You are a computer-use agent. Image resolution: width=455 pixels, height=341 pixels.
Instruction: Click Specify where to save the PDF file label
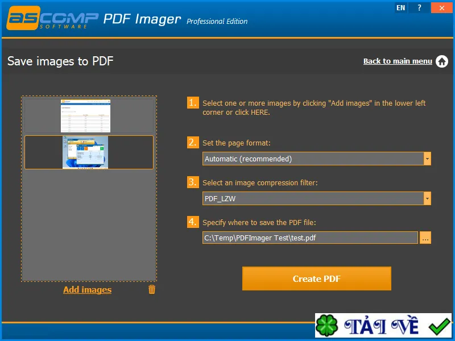(x=259, y=222)
